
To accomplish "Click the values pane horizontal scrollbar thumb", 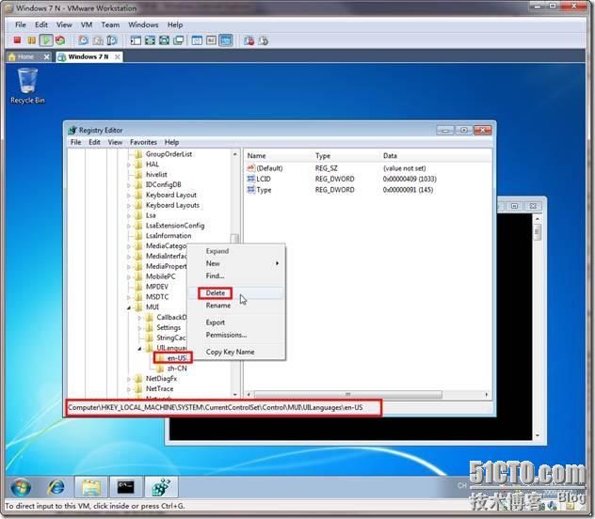I will [347, 395].
